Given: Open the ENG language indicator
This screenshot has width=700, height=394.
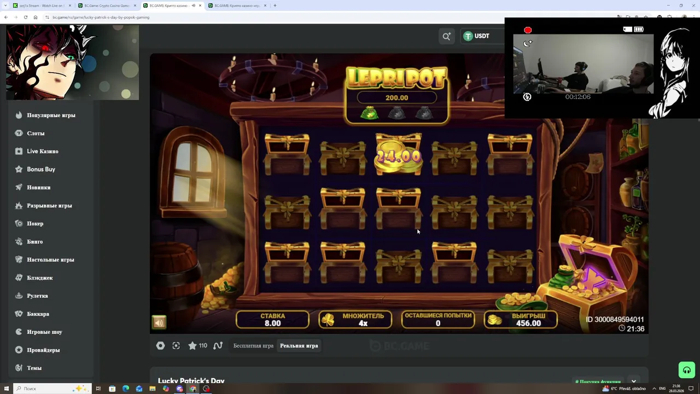Looking at the screenshot, I should click(662, 389).
